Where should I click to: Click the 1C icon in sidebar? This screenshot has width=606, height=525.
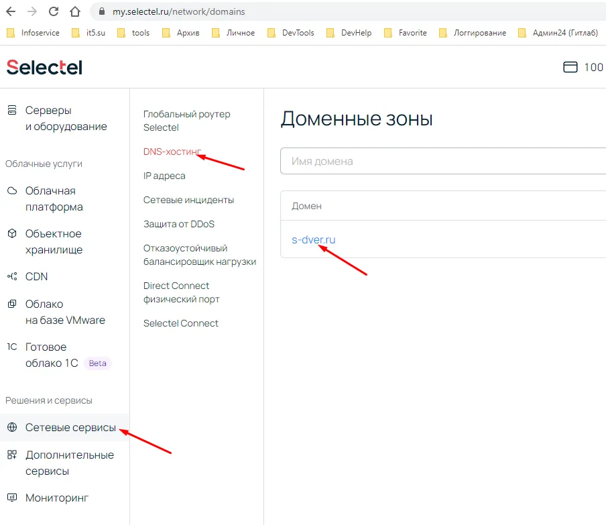(x=12, y=347)
